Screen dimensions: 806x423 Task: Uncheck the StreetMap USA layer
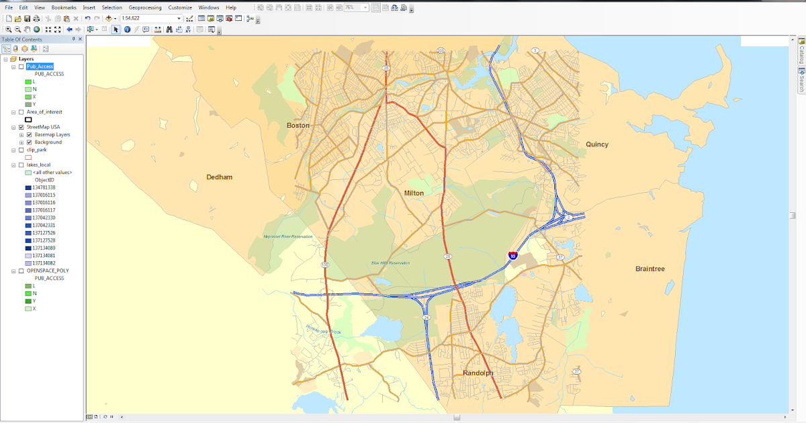coord(21,127)
